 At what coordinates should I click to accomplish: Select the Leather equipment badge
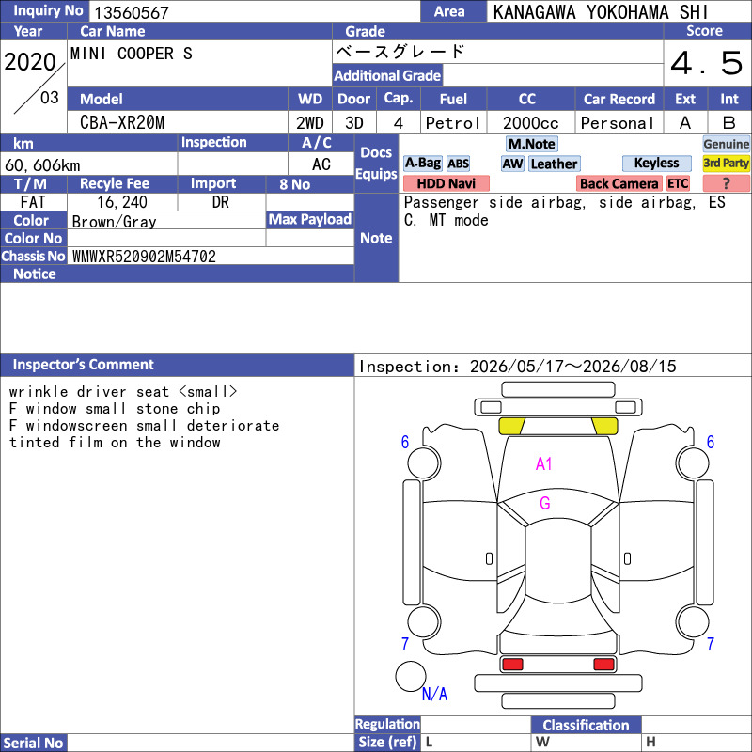point(554,164)
